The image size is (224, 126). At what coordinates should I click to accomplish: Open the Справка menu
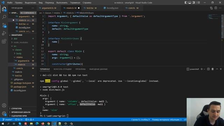tap(87, 2)
